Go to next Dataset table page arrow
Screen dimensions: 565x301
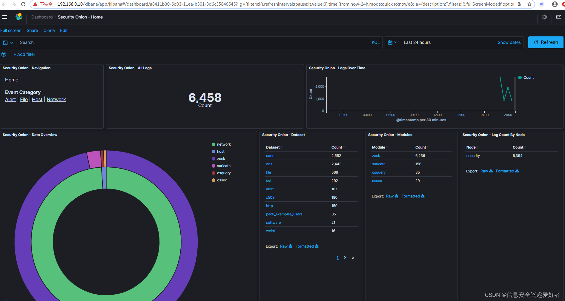point(353,257)
